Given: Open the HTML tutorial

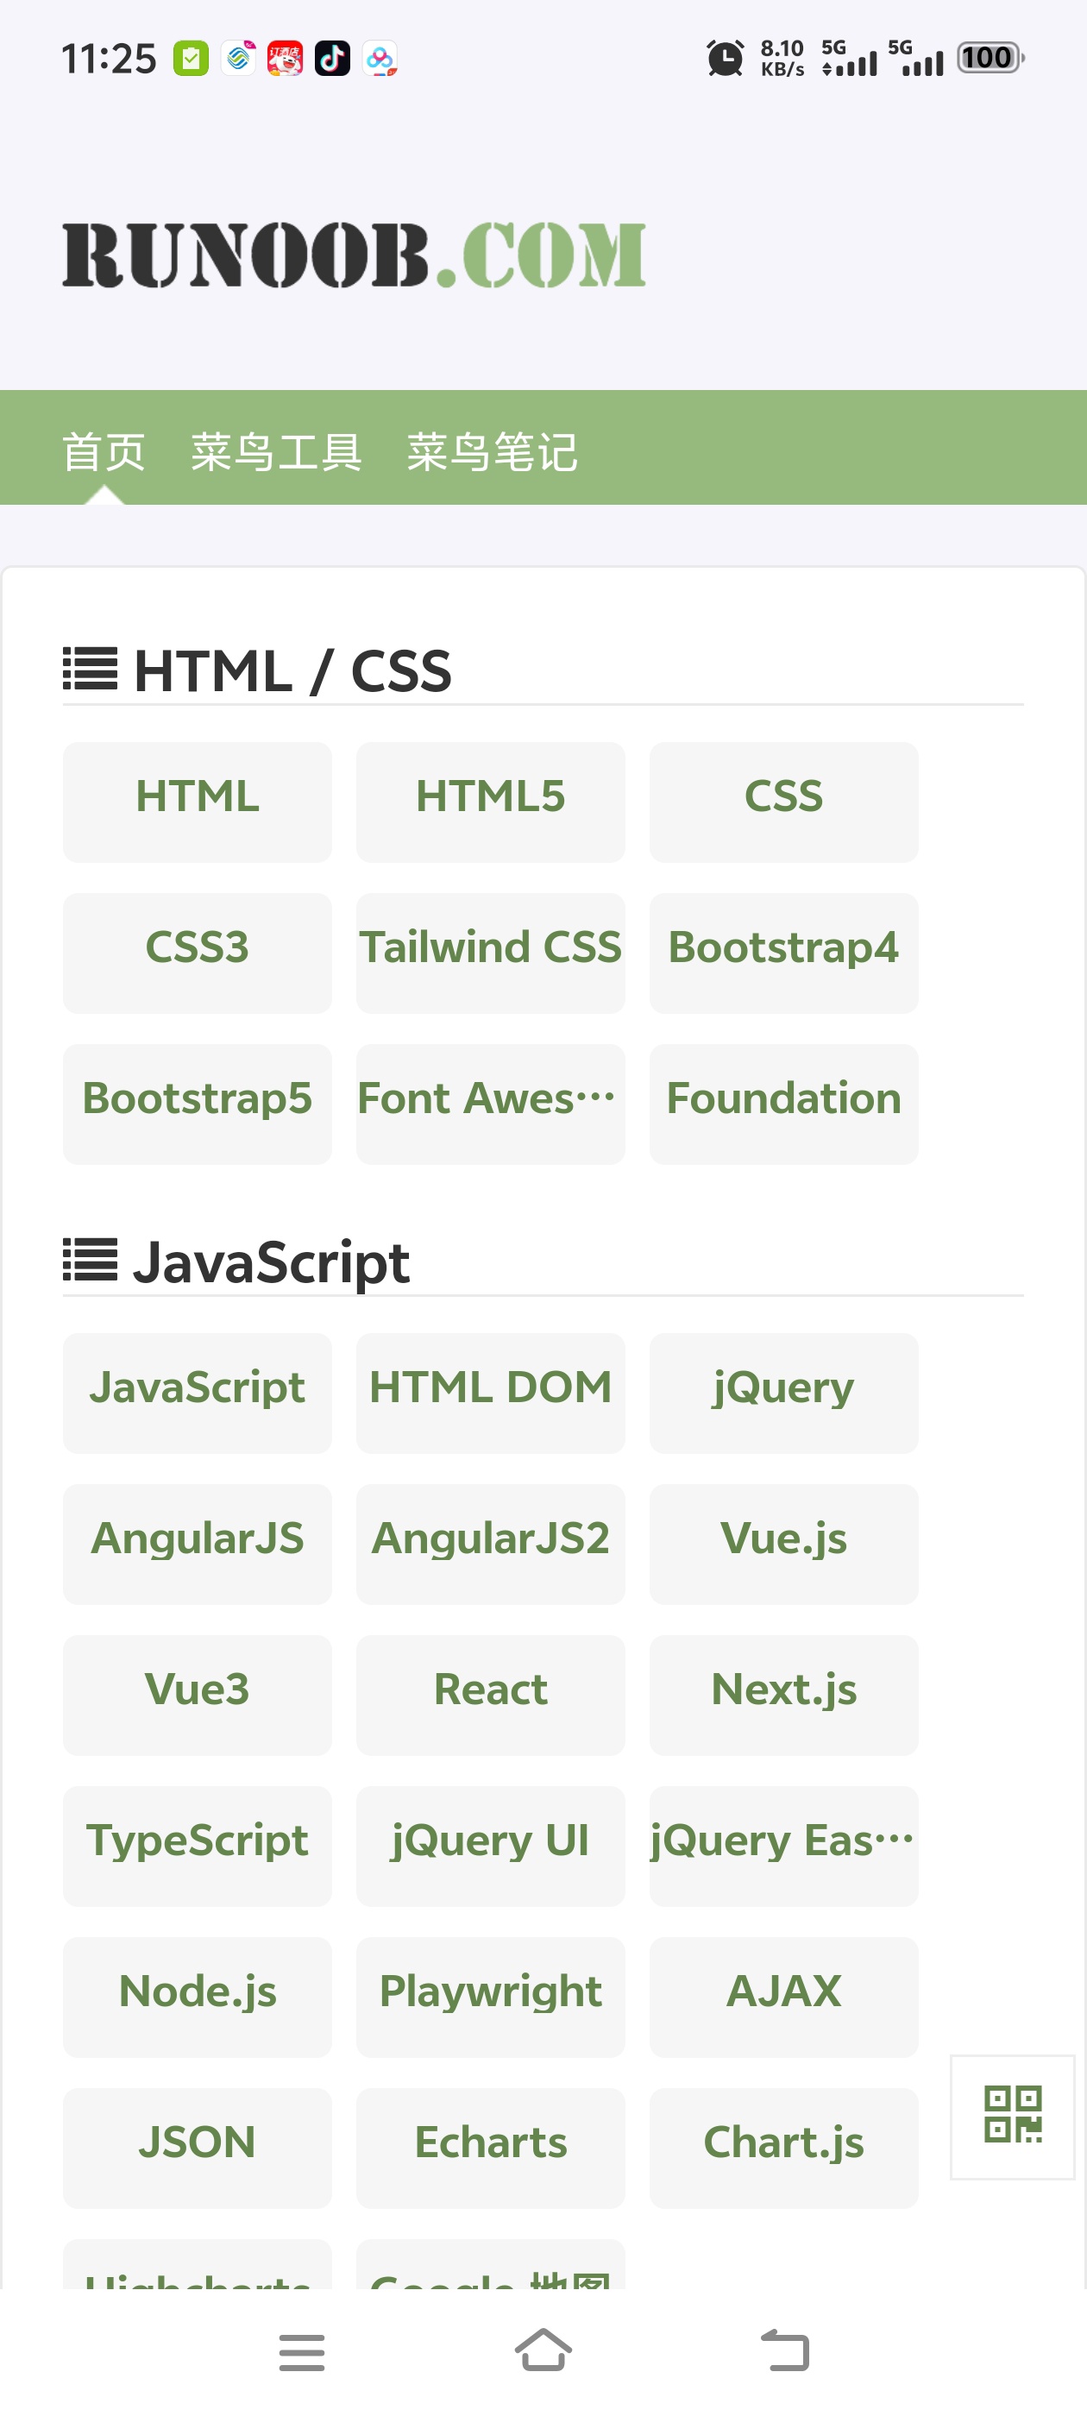Looking at the screenshot, I should tap(197, 802).
